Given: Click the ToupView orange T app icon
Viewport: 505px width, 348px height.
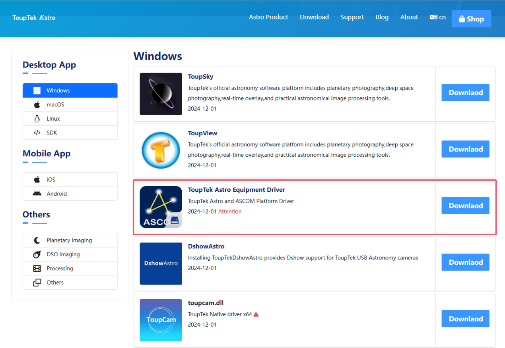Looking at the screenshot, I should 161,150.
